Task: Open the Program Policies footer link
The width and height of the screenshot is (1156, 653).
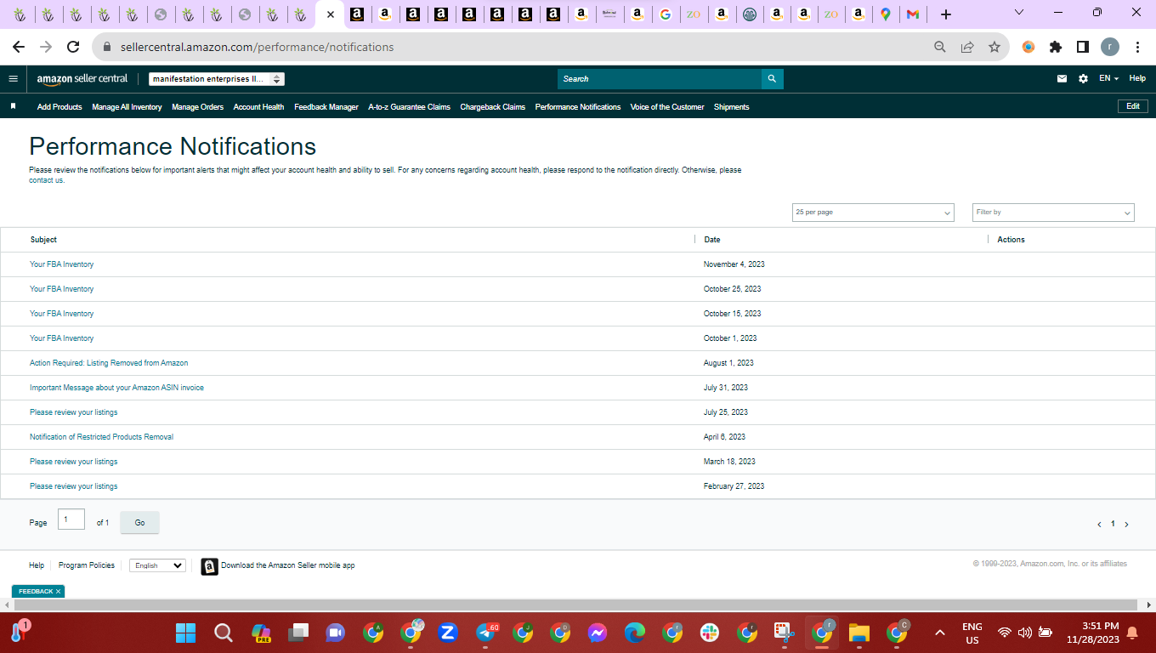Action: pyautogui.click(x=87, y=565)
